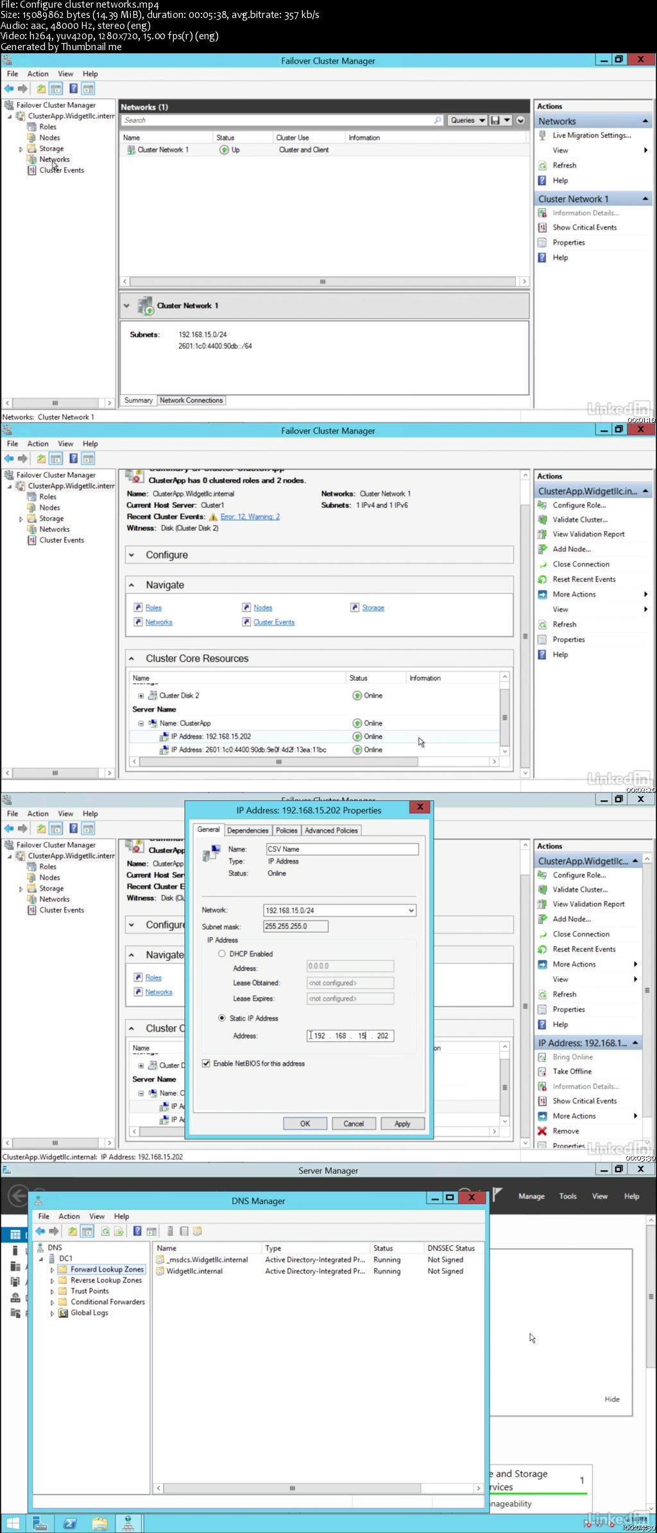Click Bring Online in the Actions pane

(x=572, y=1056)
